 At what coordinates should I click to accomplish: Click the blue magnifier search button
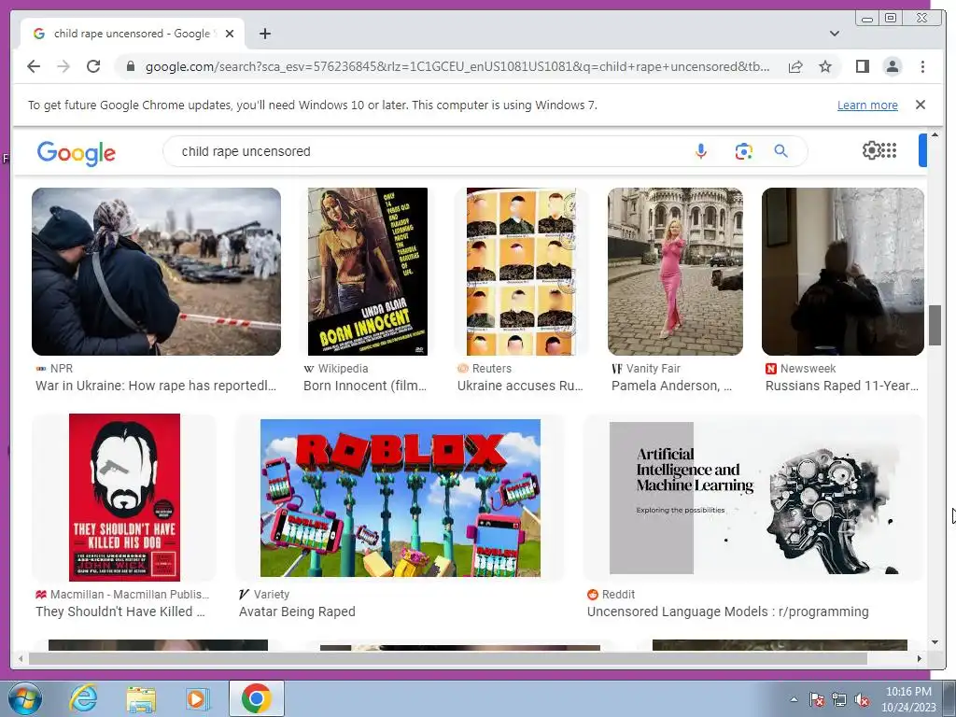tap(781, 151)
